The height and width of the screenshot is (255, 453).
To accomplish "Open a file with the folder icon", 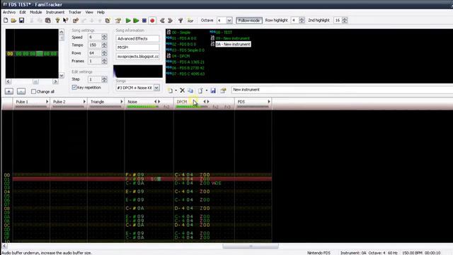I will (13, 21).
